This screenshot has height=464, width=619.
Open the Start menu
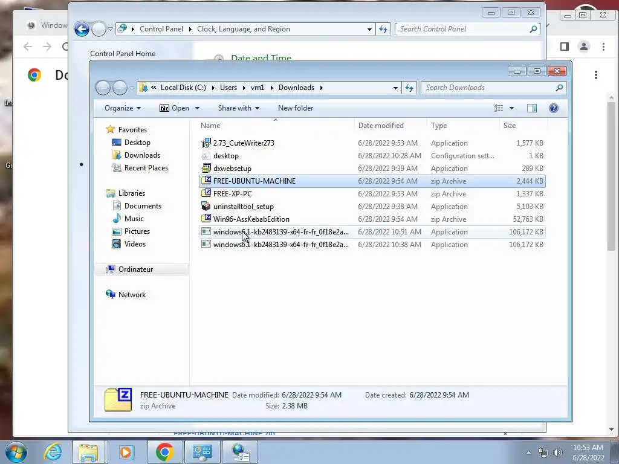coord(16,452)
